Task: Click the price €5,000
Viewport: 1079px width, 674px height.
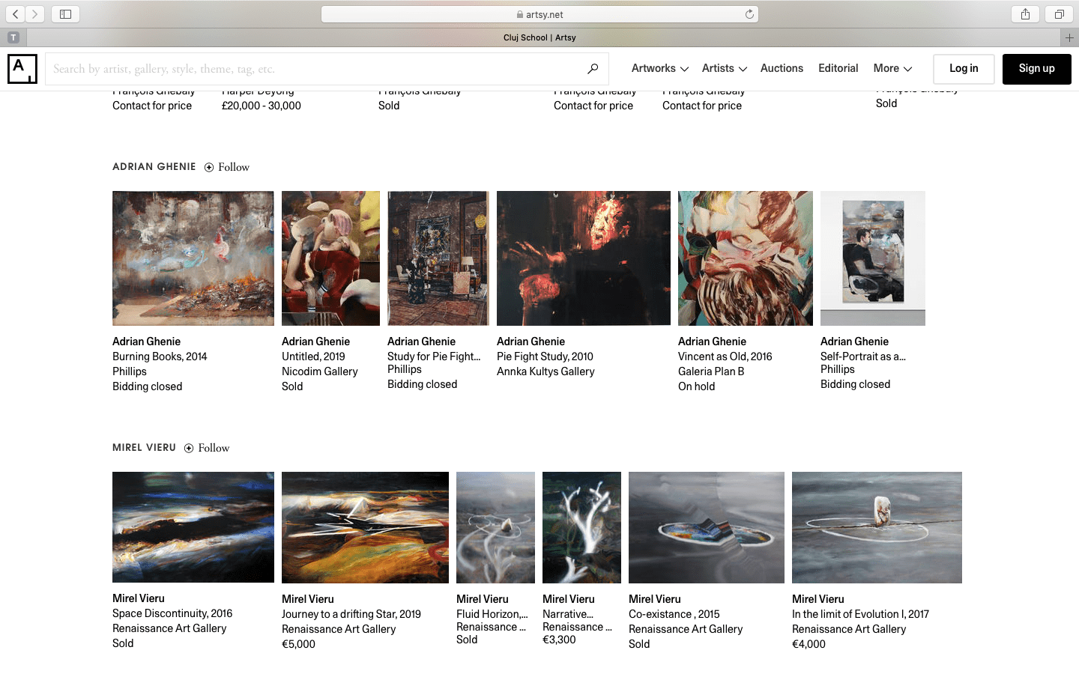Action: 298,644
